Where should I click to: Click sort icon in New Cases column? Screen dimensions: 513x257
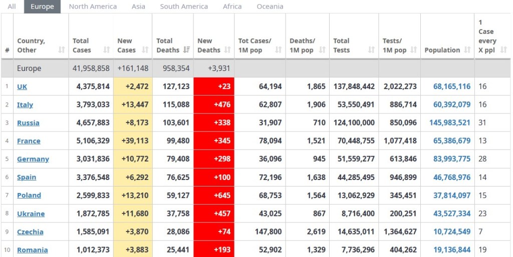point(145,50)
